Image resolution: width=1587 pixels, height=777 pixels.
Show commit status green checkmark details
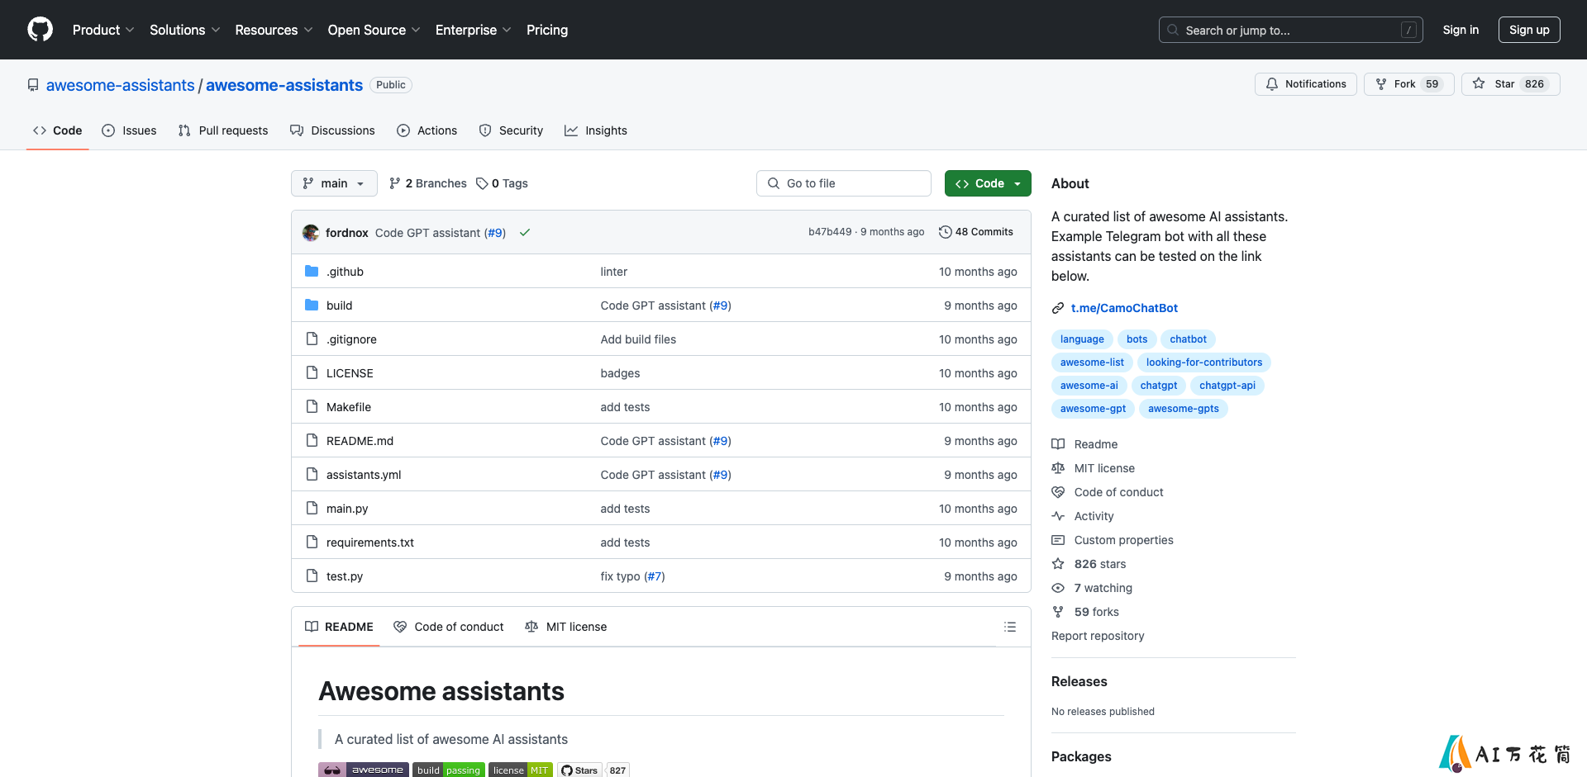(525, 233)
